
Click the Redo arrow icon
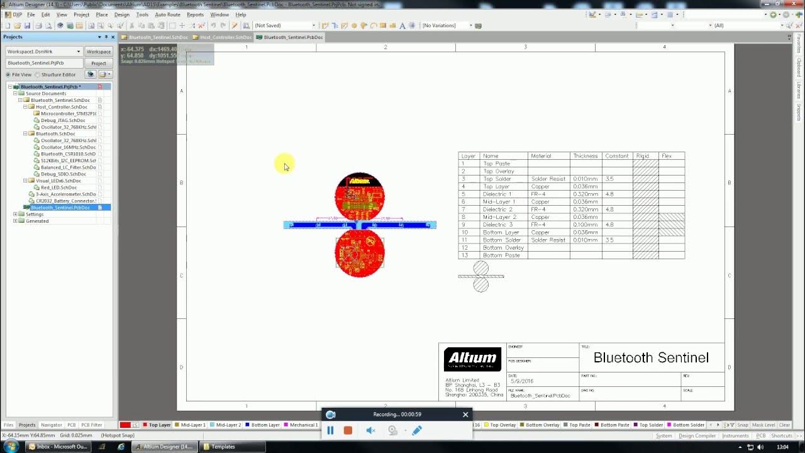[x=223, y=26]
